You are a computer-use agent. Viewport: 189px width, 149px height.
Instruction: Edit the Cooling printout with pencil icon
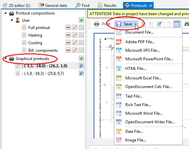click(x=75, y=43)
